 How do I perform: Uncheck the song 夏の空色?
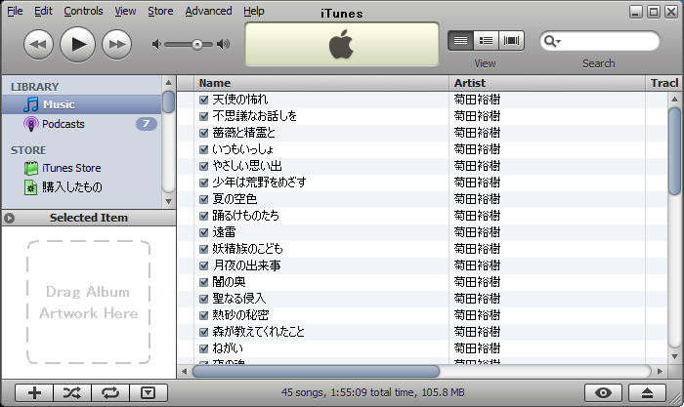(203, 199)
